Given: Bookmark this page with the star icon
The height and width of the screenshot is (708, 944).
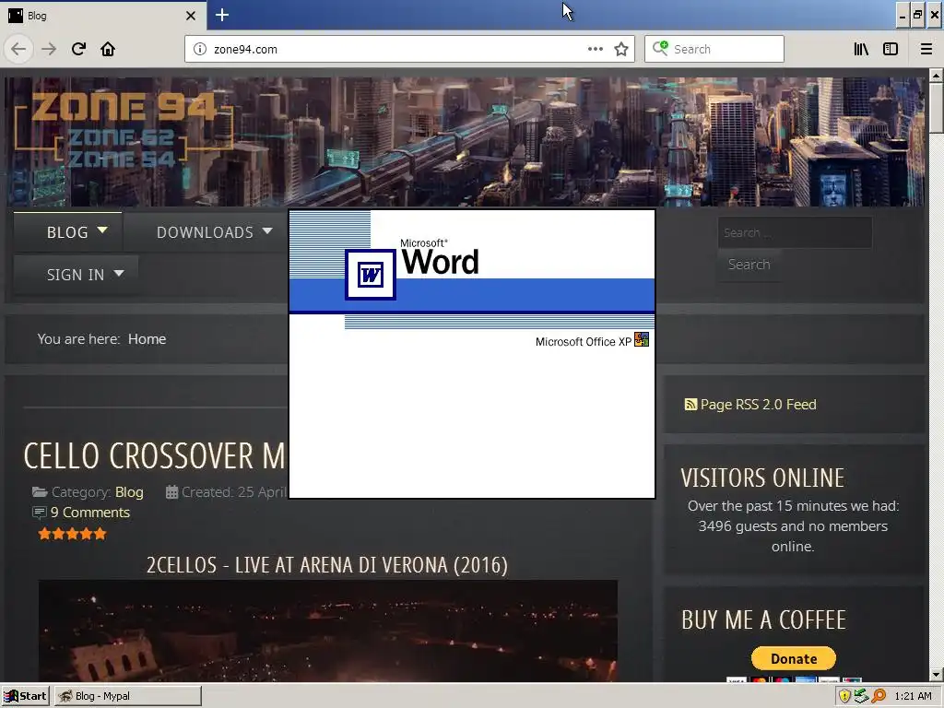Looking at the screenshot, I should tap(621, 49).
